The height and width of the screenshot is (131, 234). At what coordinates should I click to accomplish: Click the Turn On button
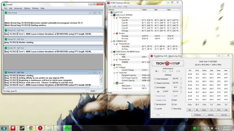(x=224, y=115)
